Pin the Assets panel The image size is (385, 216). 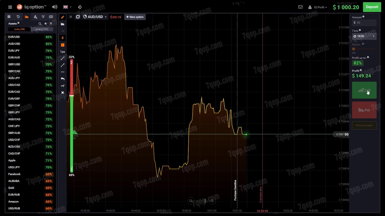tap(51, 24)
